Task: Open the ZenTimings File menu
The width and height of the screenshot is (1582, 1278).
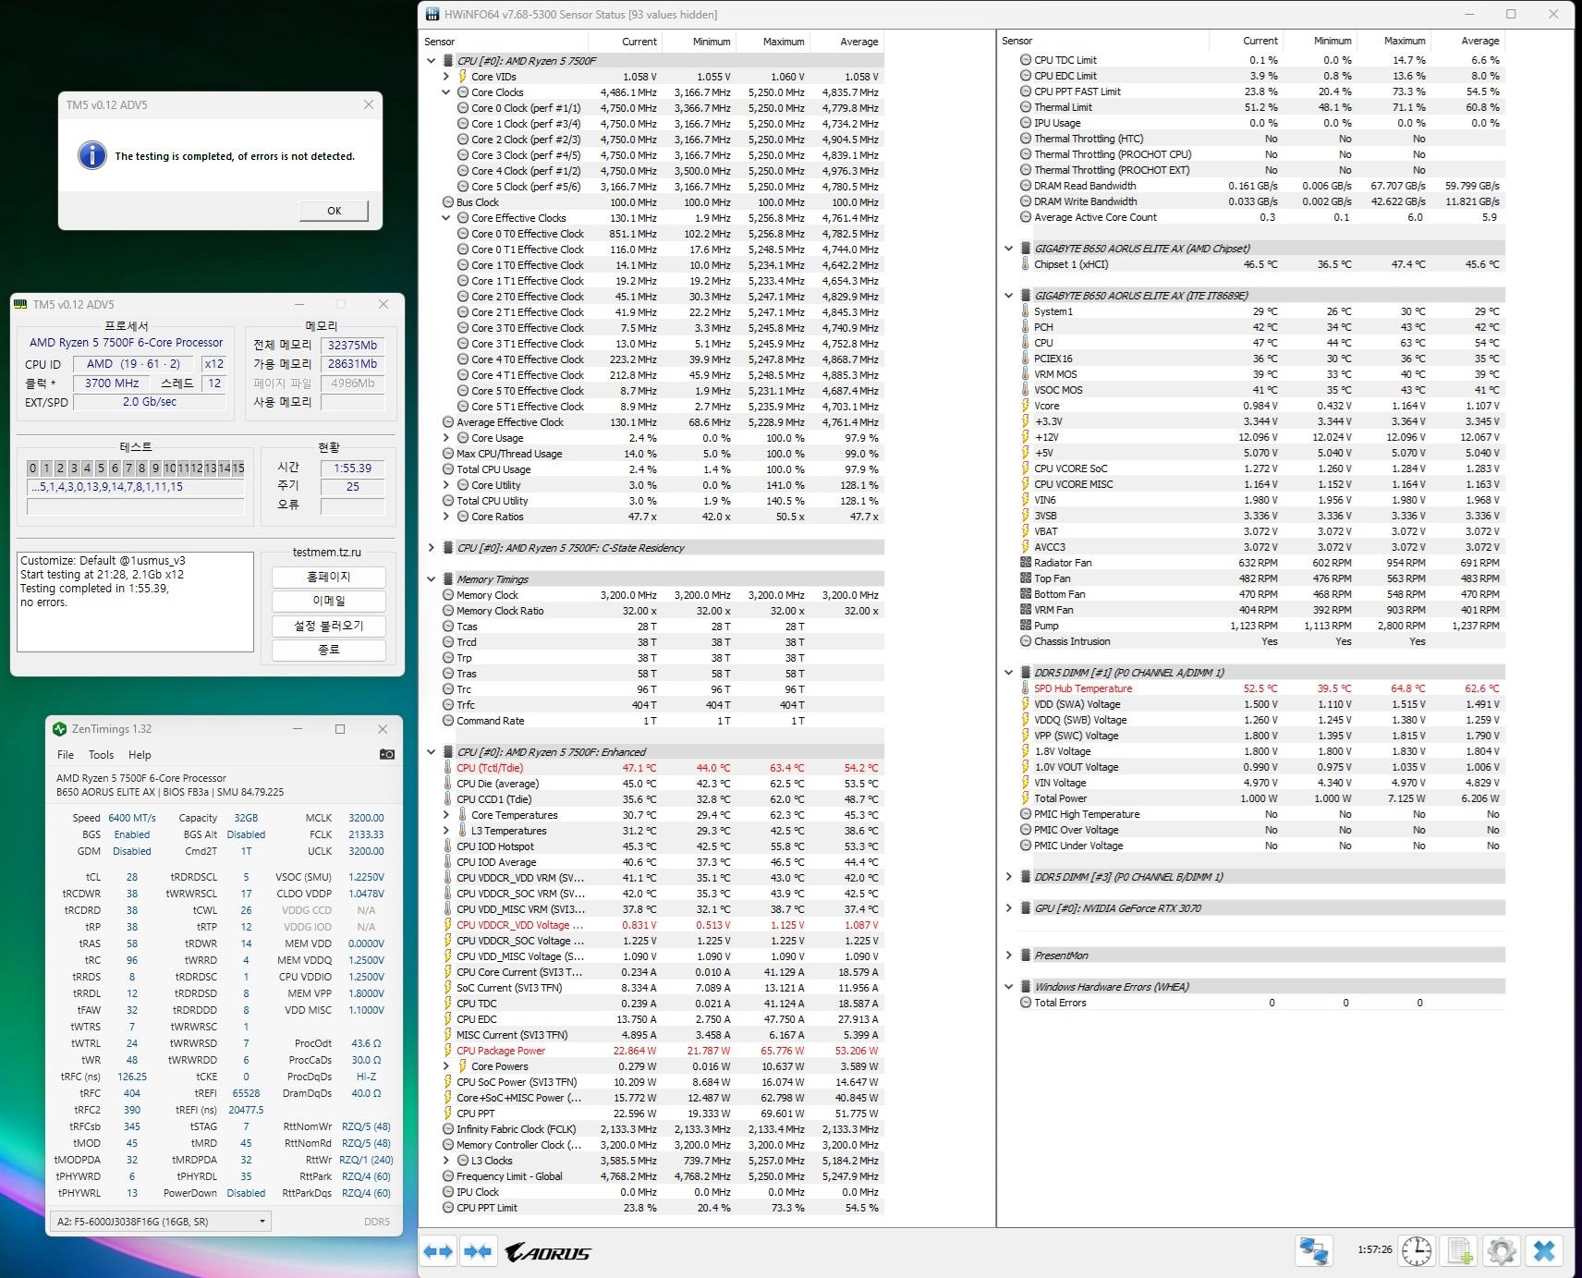Action: click(x=66, y=755)
